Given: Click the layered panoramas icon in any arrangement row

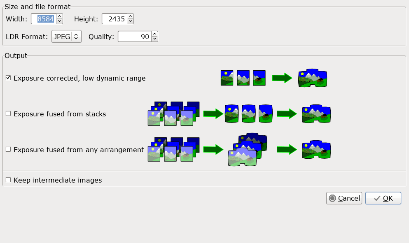Looking at the screenshot, I should 247,150.
